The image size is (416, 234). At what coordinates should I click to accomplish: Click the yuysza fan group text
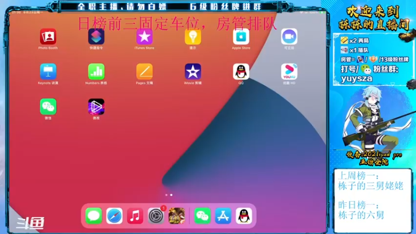[x=357, y=79]
